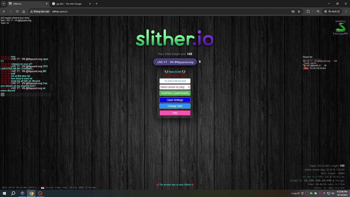The image size is (350, 197).
Task: Click the Open Settings button
Action: [175, 100]
